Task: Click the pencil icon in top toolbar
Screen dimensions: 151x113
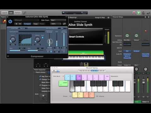Action: tap(25, 13)
